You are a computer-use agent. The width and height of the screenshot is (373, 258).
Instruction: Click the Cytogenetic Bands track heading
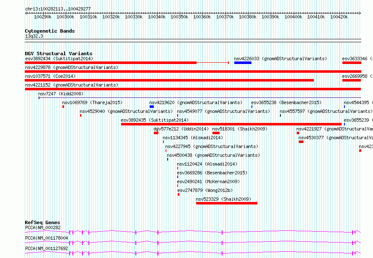pos(50,31)
